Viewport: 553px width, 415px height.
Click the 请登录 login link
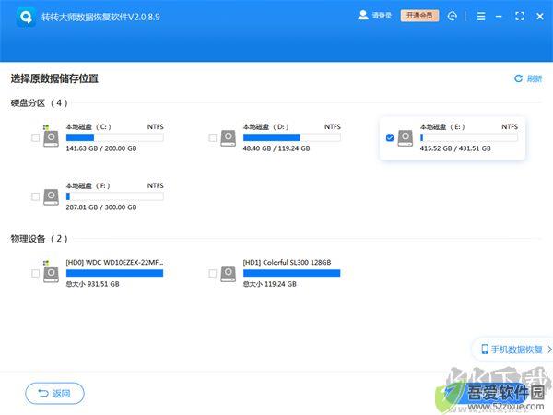click(382, 16)
